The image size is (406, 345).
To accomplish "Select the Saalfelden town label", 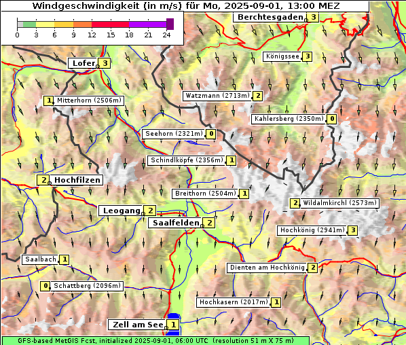I will (176, 223).
